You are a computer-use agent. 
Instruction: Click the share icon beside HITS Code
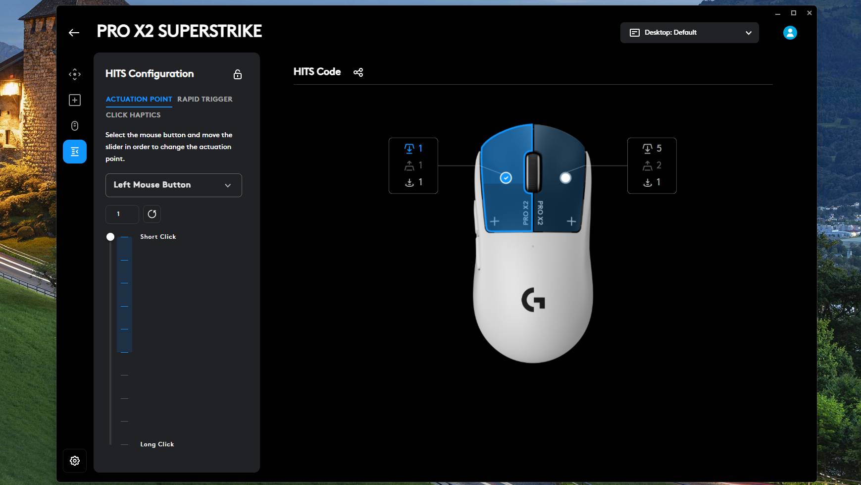pos(358,72)
